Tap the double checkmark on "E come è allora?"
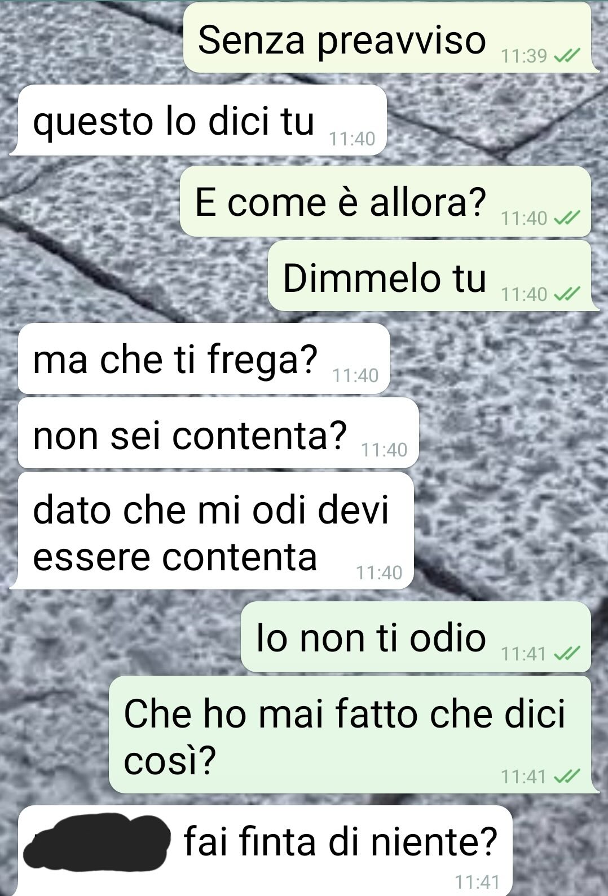 [x=567, y=218]
